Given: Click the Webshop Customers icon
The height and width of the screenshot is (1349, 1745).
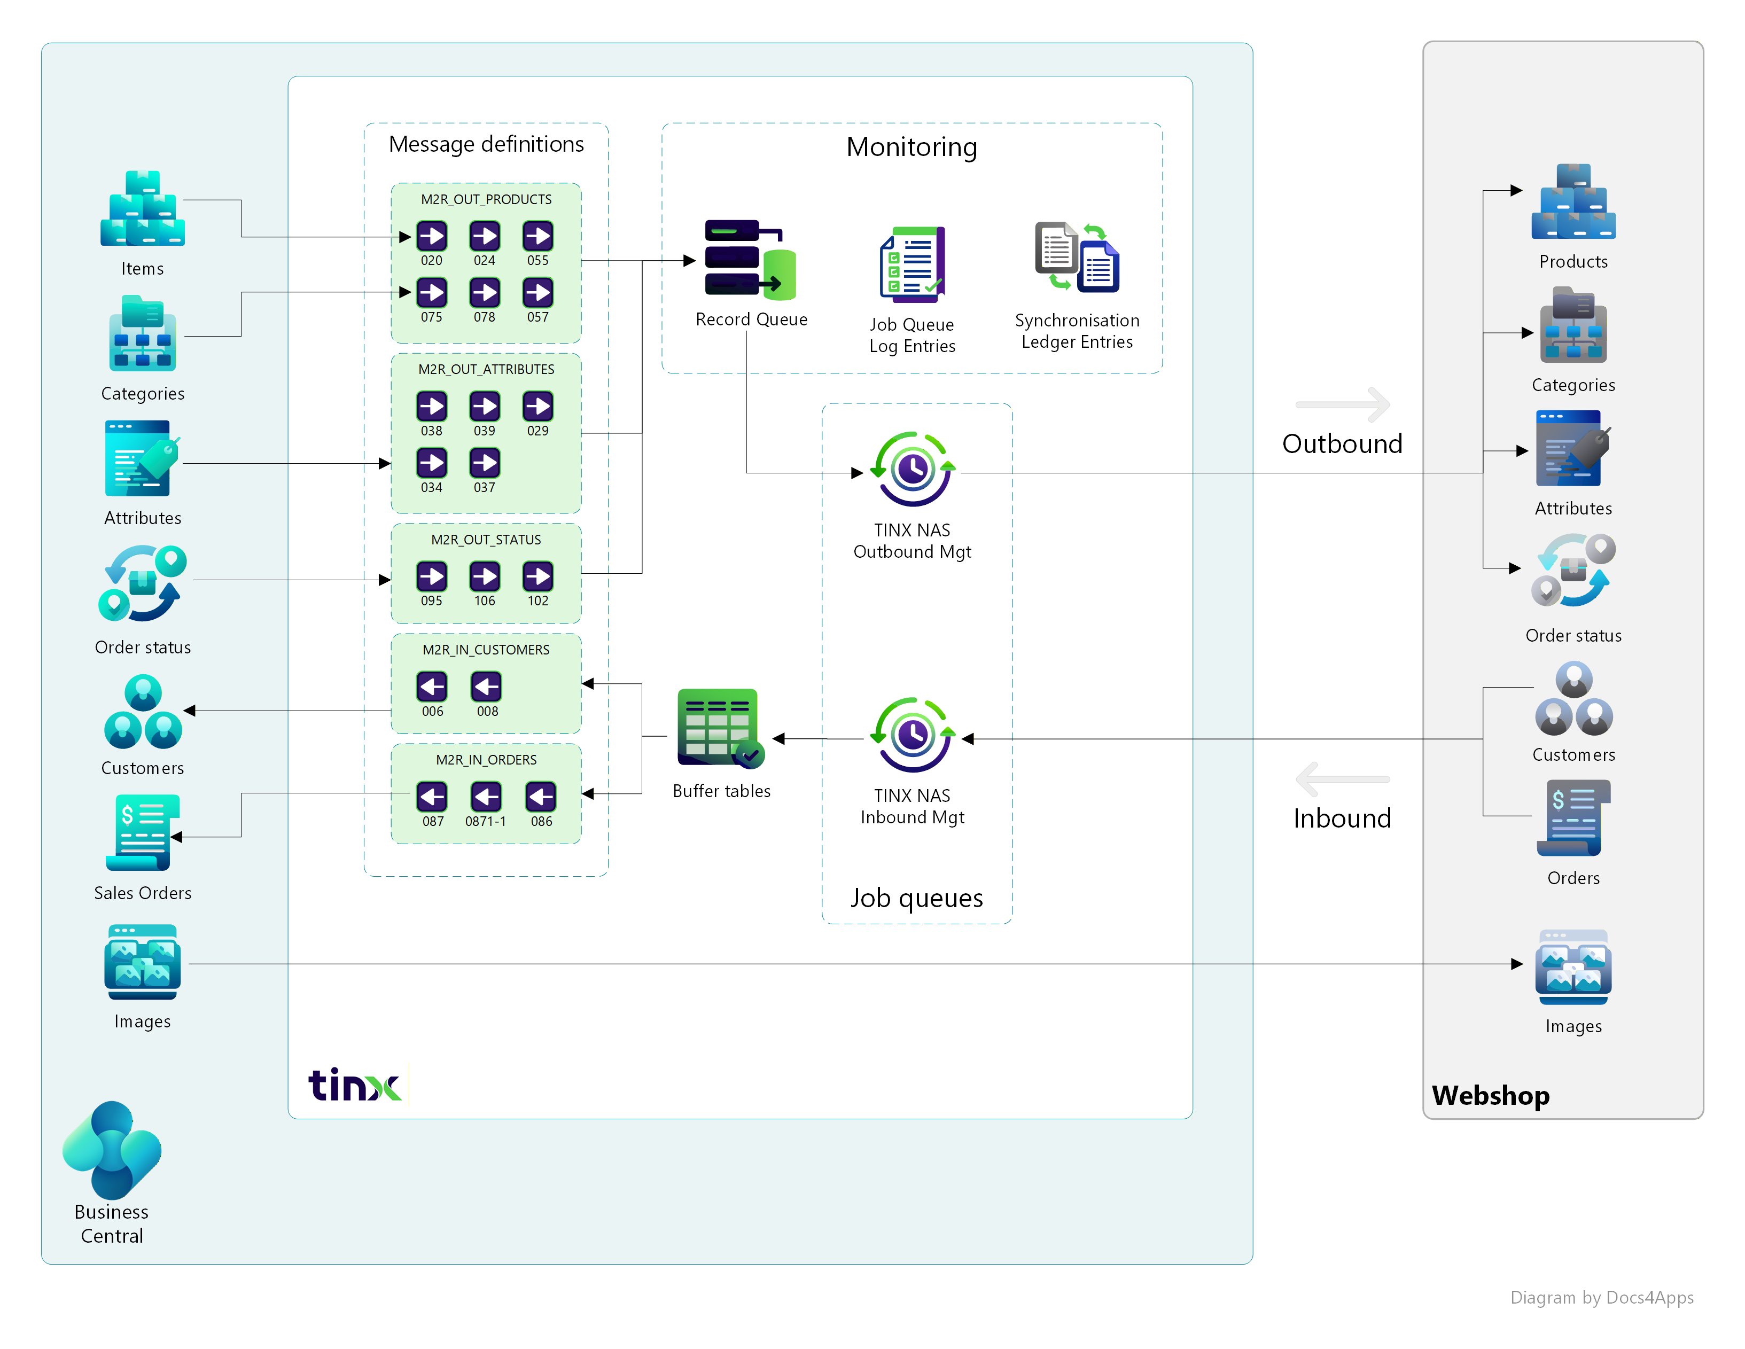Looking at the screenshot, I should click(x=1573, y=698).
